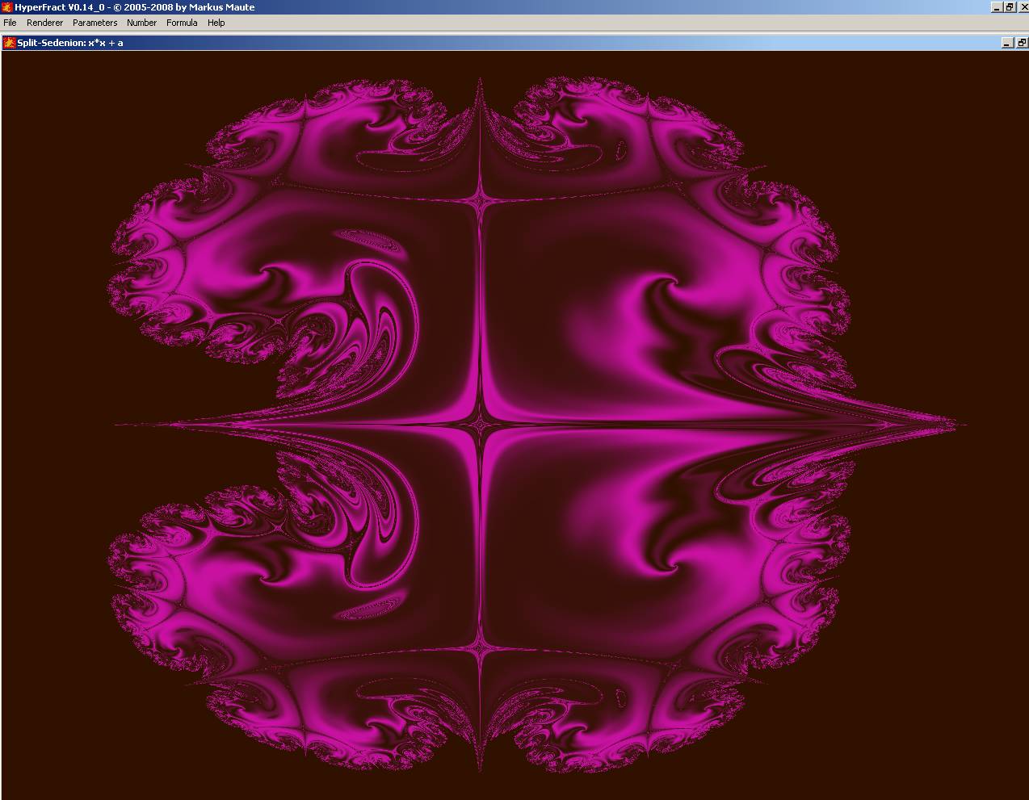Click the upper star junction on vertical axis
Image resolution: width=1029 pixels, height=800 pixels.
pyautogui.click(x=481, y=199)
